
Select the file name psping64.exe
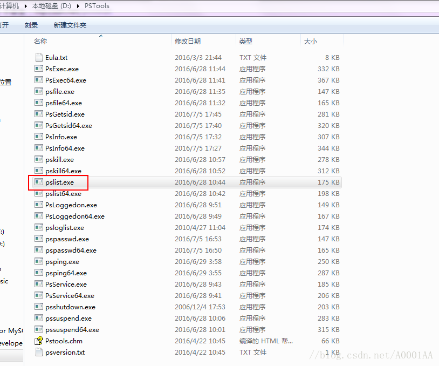(66, 273)
